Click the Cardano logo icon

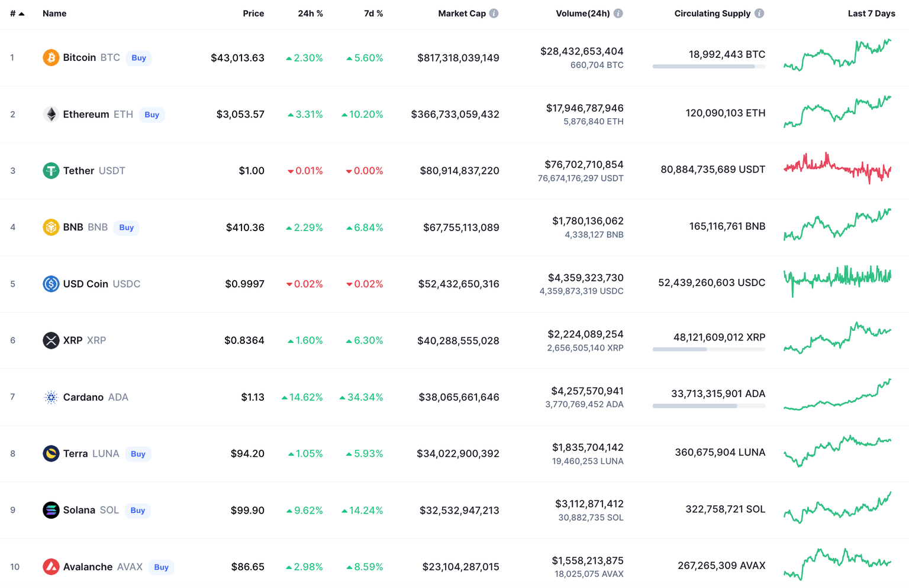(51, 397)
